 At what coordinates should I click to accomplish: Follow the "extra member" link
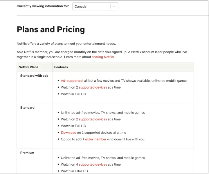tap(96, 139)
